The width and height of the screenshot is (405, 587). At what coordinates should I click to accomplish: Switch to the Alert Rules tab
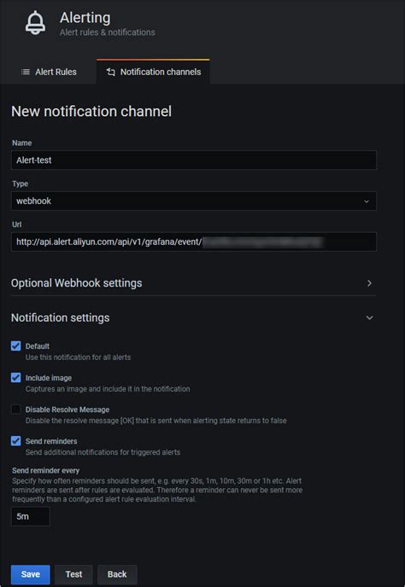pyautogui.click(x=49, y=72)
